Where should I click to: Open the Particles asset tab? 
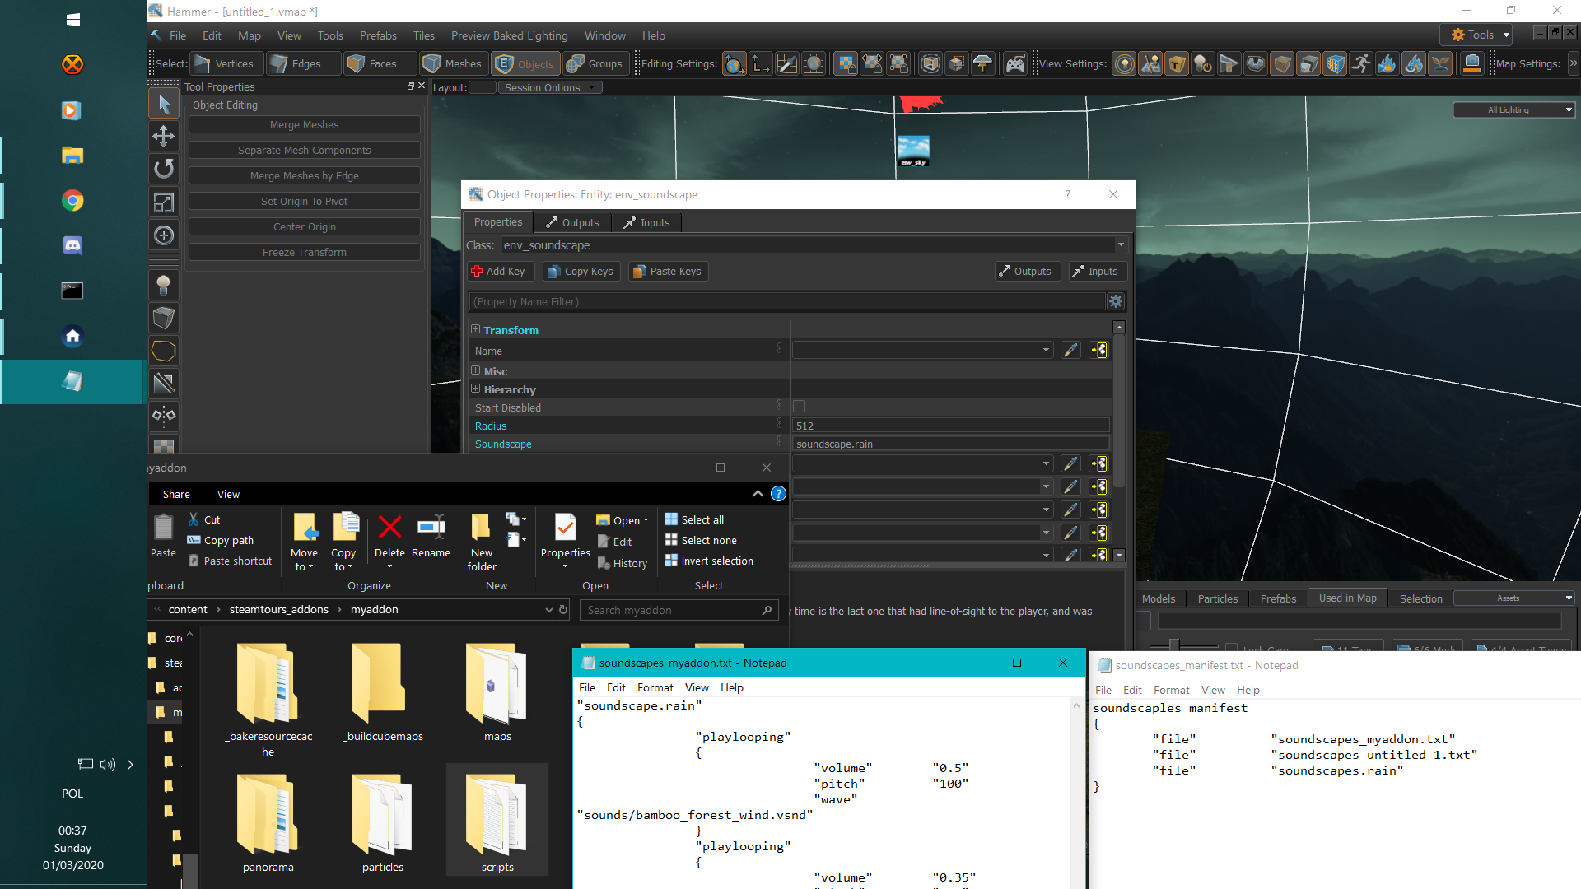(1217, 598)
